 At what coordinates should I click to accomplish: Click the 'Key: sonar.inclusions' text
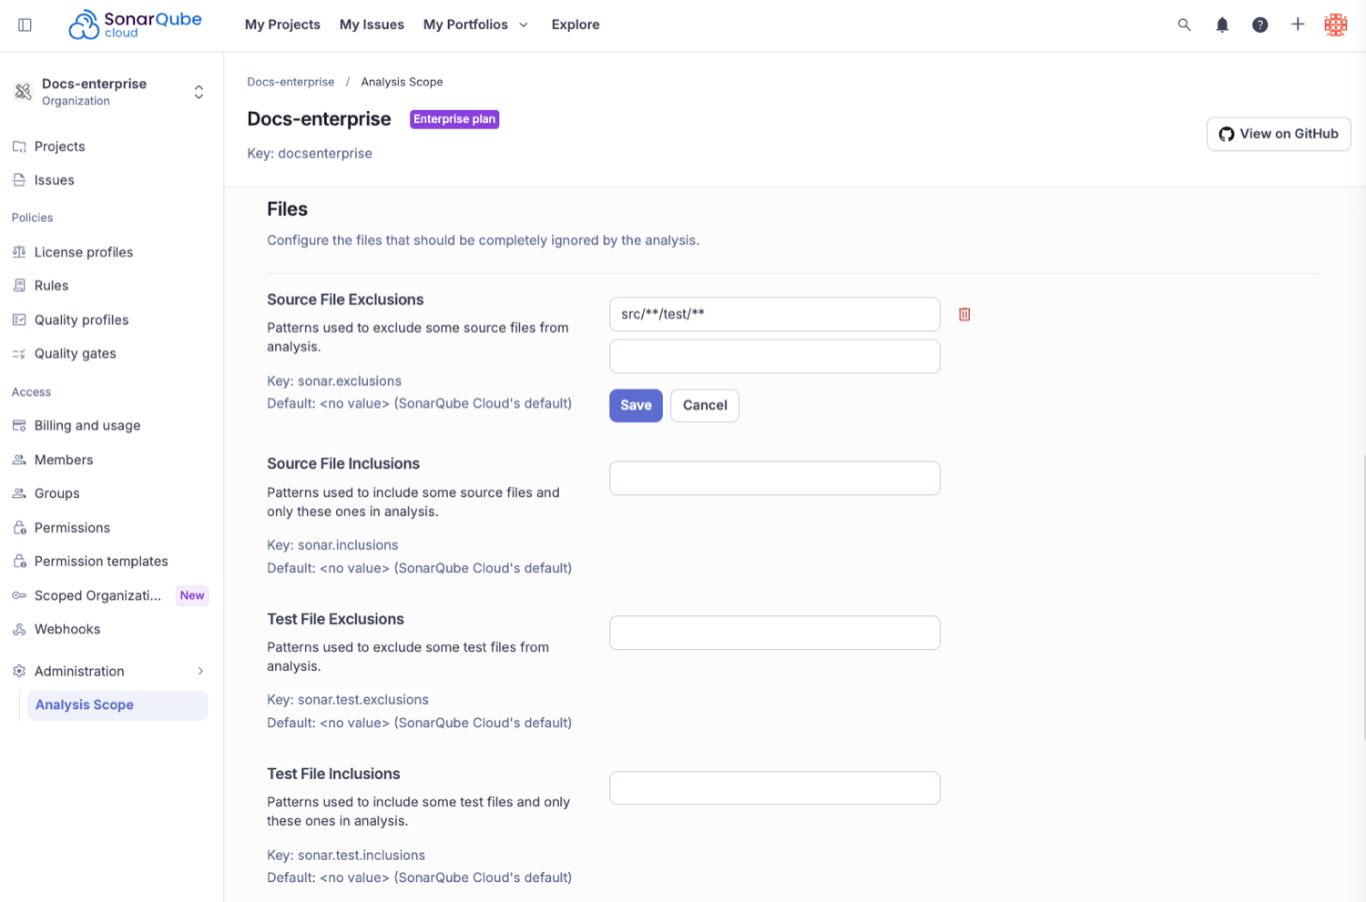332,545
